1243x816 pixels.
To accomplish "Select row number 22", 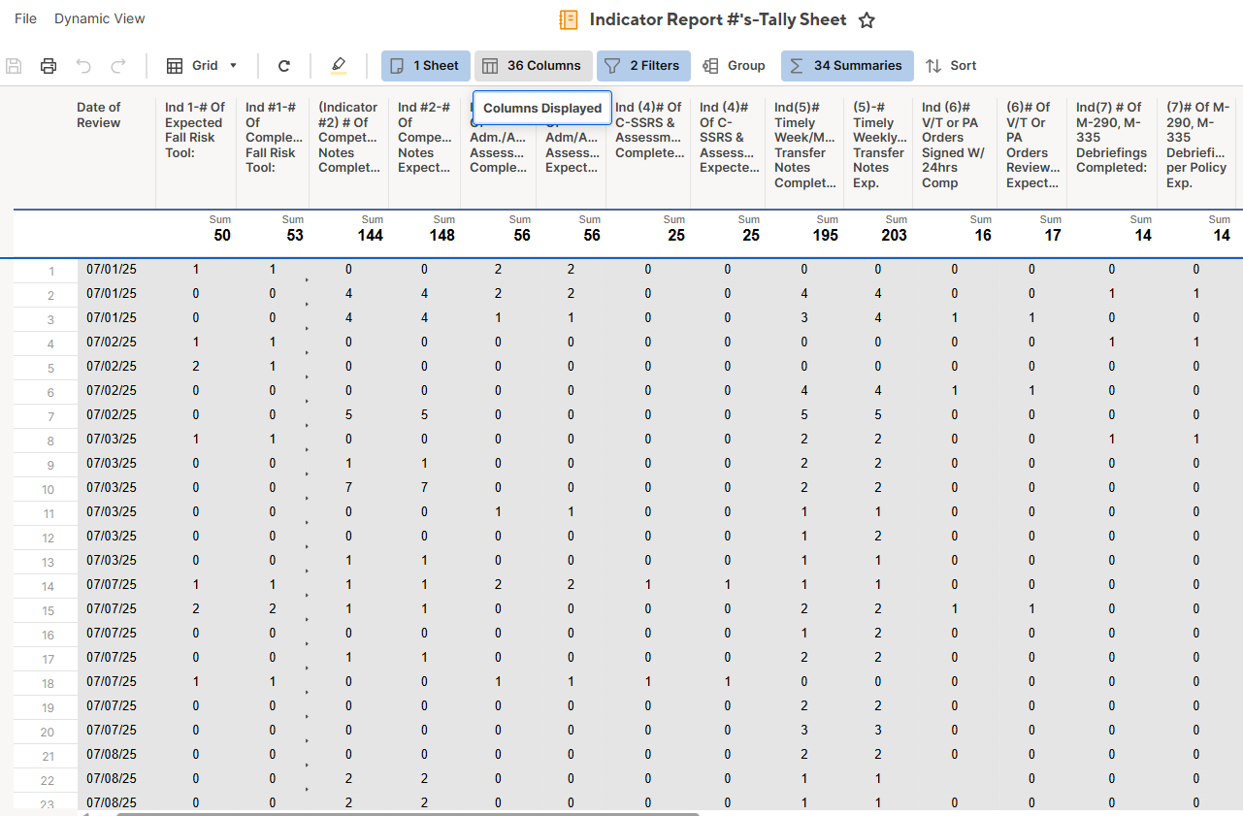I will coord(49,780).
